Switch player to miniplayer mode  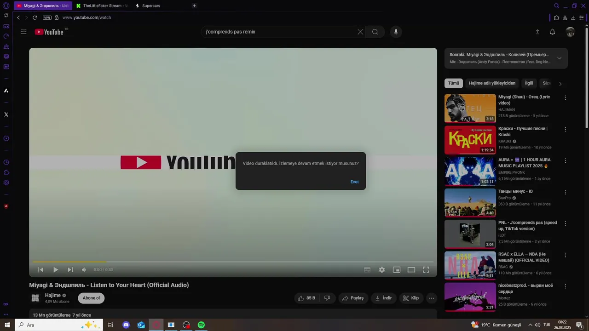point(397,270)
